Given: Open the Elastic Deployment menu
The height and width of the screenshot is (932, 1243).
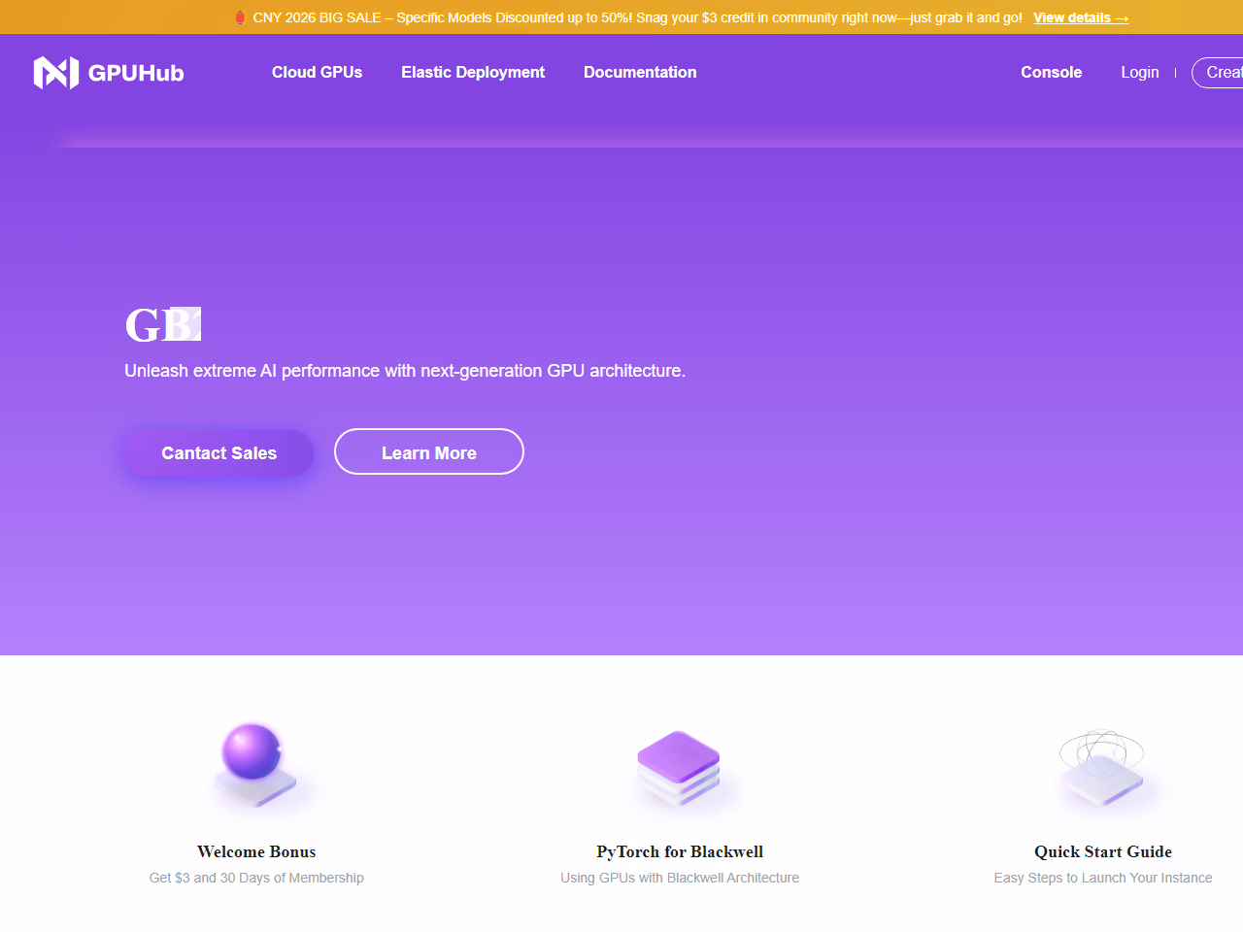Looking at the screenshot, I should (x=473, y=73).
